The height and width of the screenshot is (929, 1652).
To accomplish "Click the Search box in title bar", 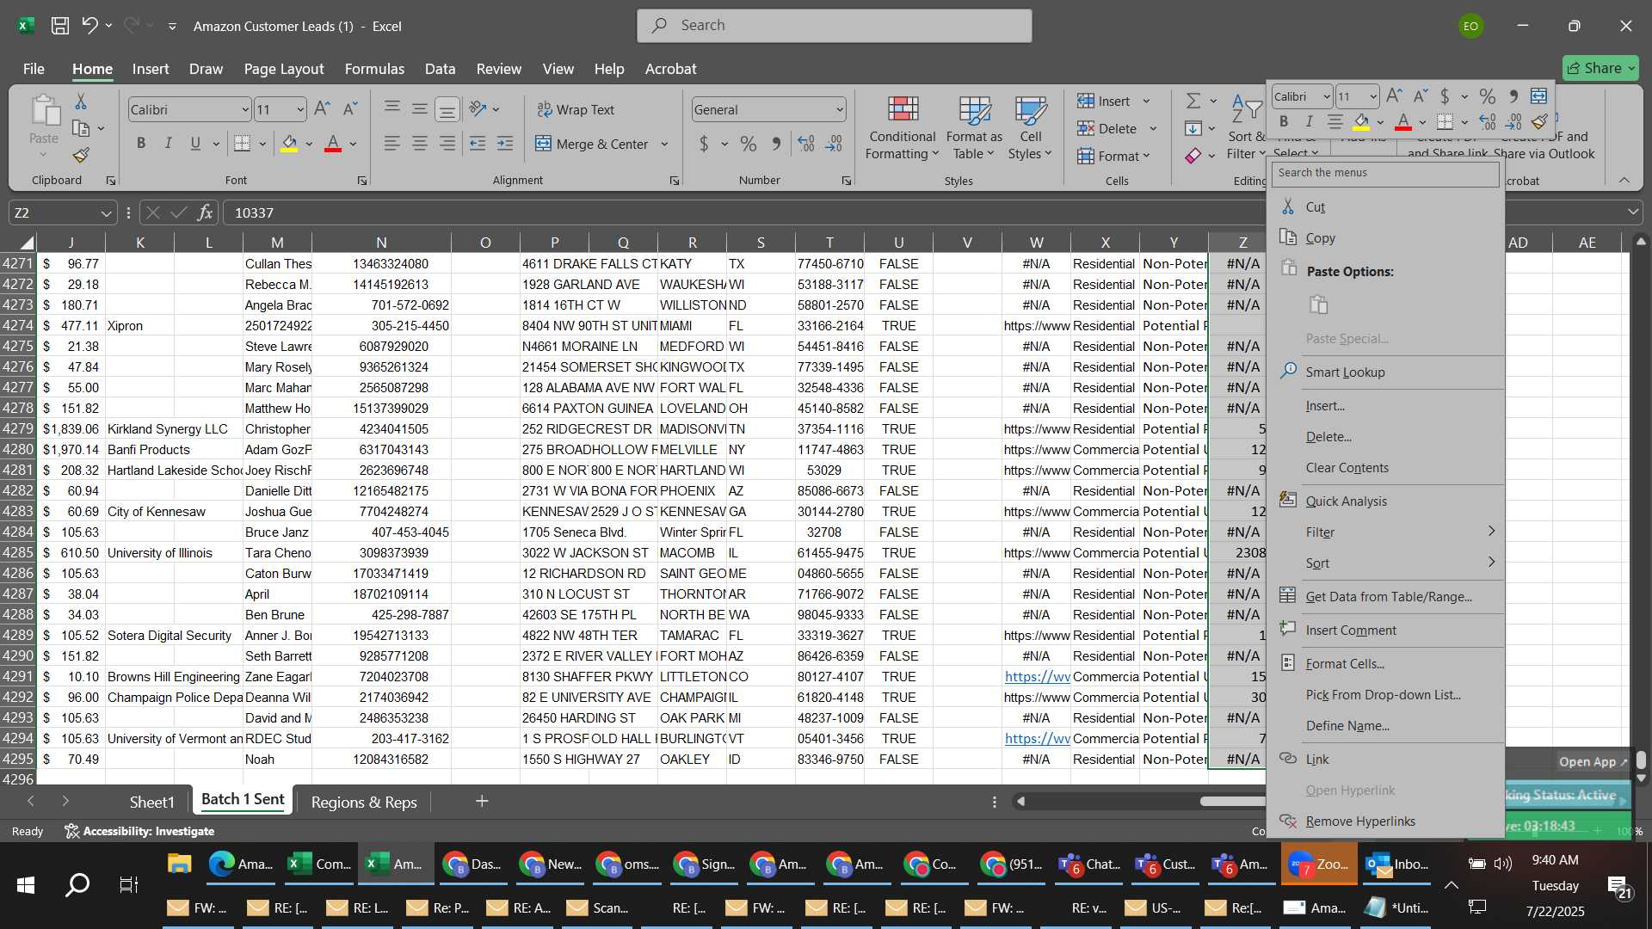I will 834,26.
